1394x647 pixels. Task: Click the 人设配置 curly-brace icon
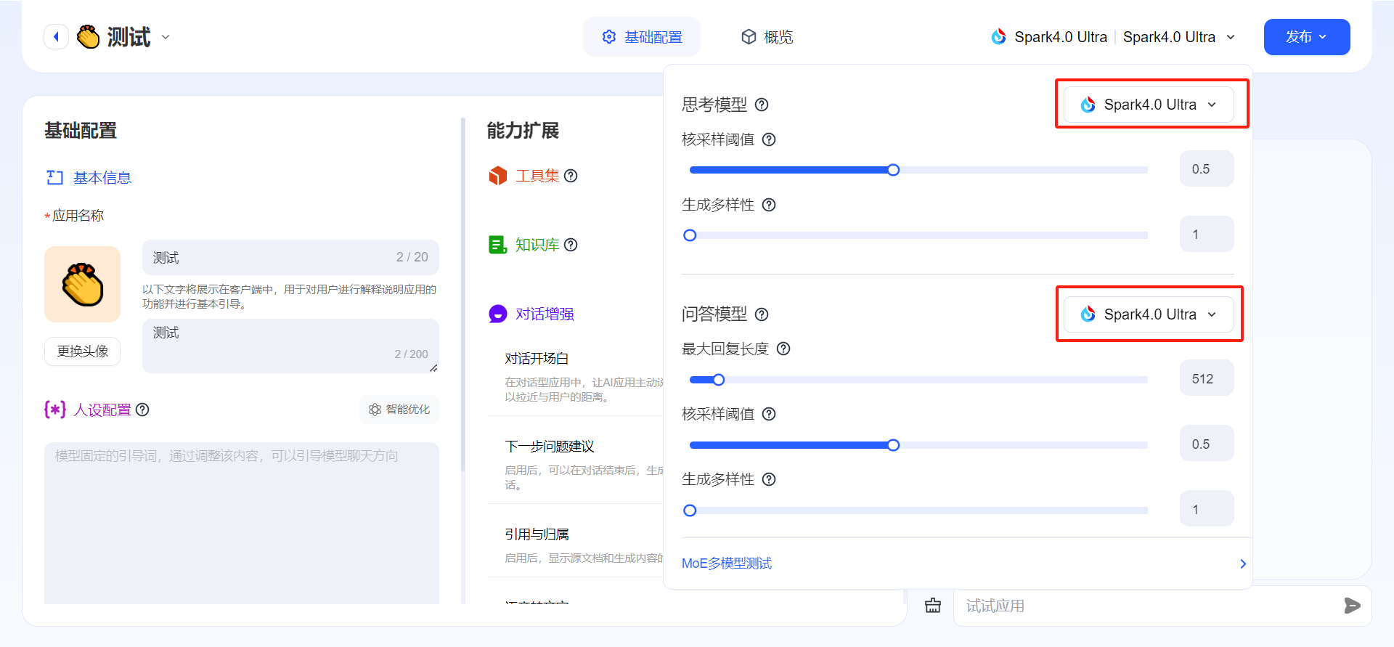55,410
